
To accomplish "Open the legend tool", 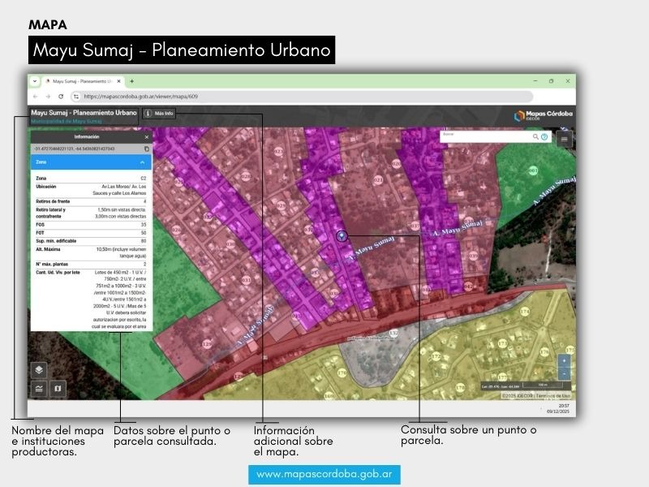I will pyautogui.click(x=38, y=389).
